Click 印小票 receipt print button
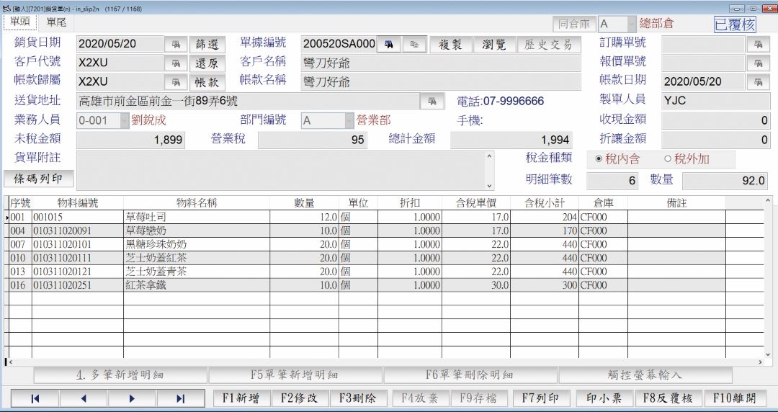Image resolution: width=778 pixels, height=412 pixels. tap(604, 398)
